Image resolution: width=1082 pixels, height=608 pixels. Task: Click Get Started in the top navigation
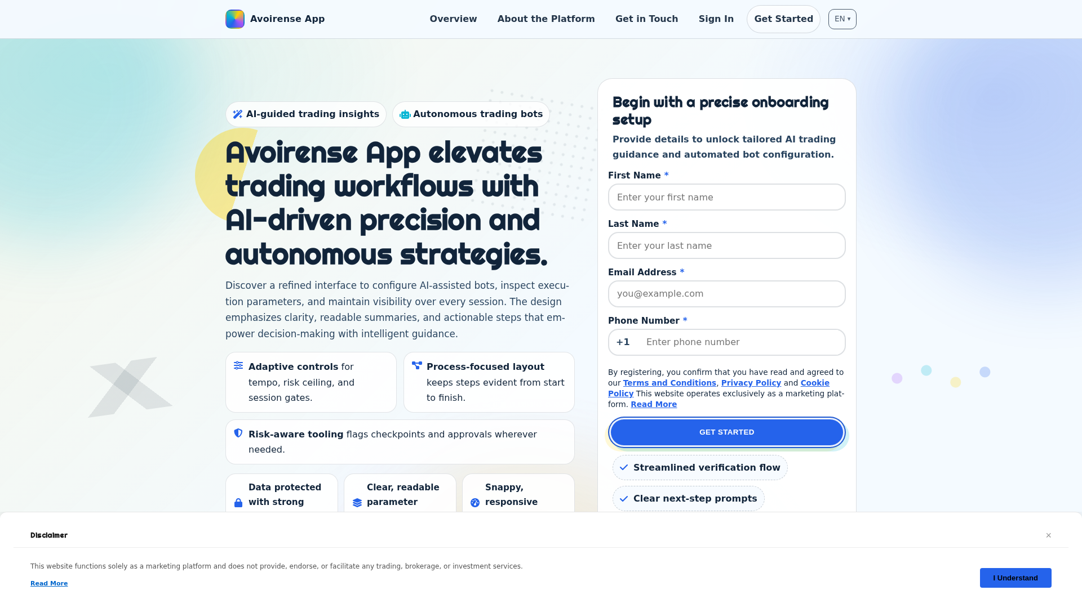point(783,19)
